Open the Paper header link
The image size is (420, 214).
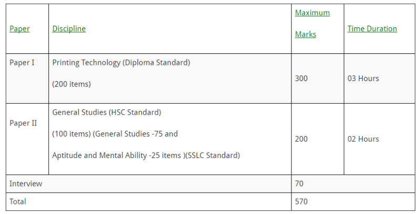click(19, 29)
